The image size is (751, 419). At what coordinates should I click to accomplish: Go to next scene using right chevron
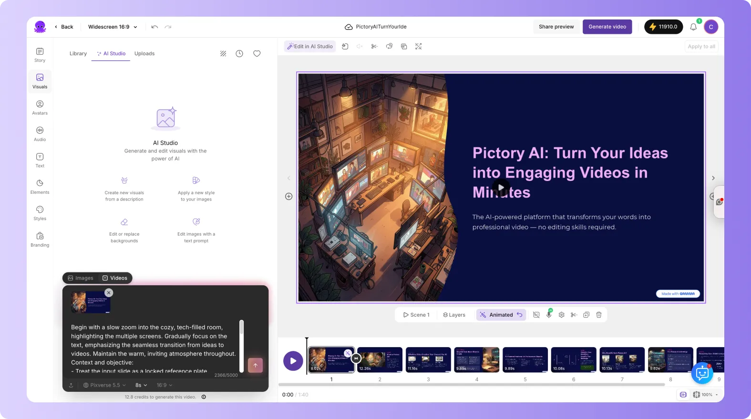point(713,178)
